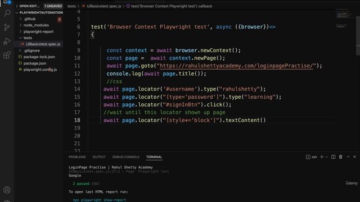The image size is (360, 202).
Task: Click the 'newContext' method on line 9
Action: [216, 50]
